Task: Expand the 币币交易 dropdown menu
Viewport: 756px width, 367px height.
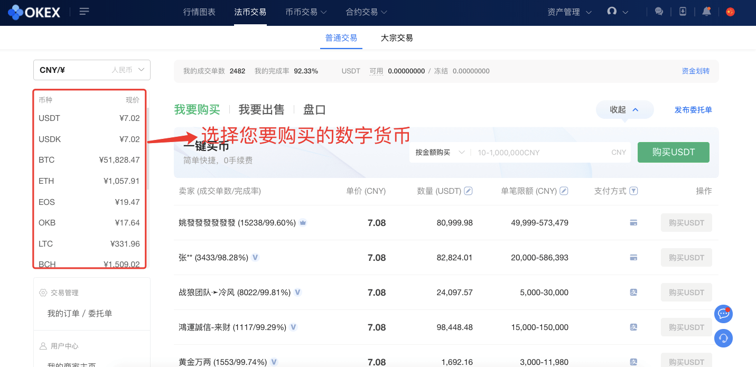Action: click(306, 12)
